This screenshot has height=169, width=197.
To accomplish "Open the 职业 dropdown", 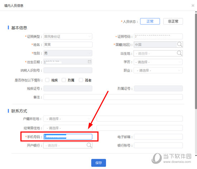I will (x=158, y=70).
